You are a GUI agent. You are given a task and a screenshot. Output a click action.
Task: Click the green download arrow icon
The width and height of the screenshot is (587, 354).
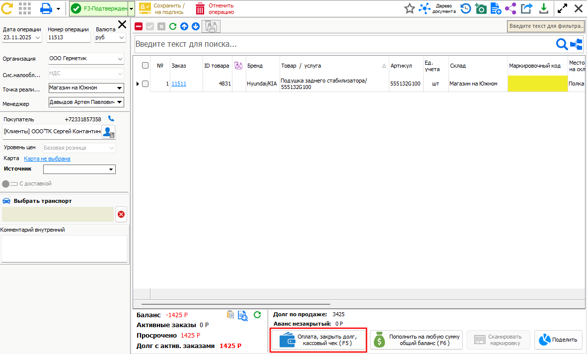(x=543, y=8)
